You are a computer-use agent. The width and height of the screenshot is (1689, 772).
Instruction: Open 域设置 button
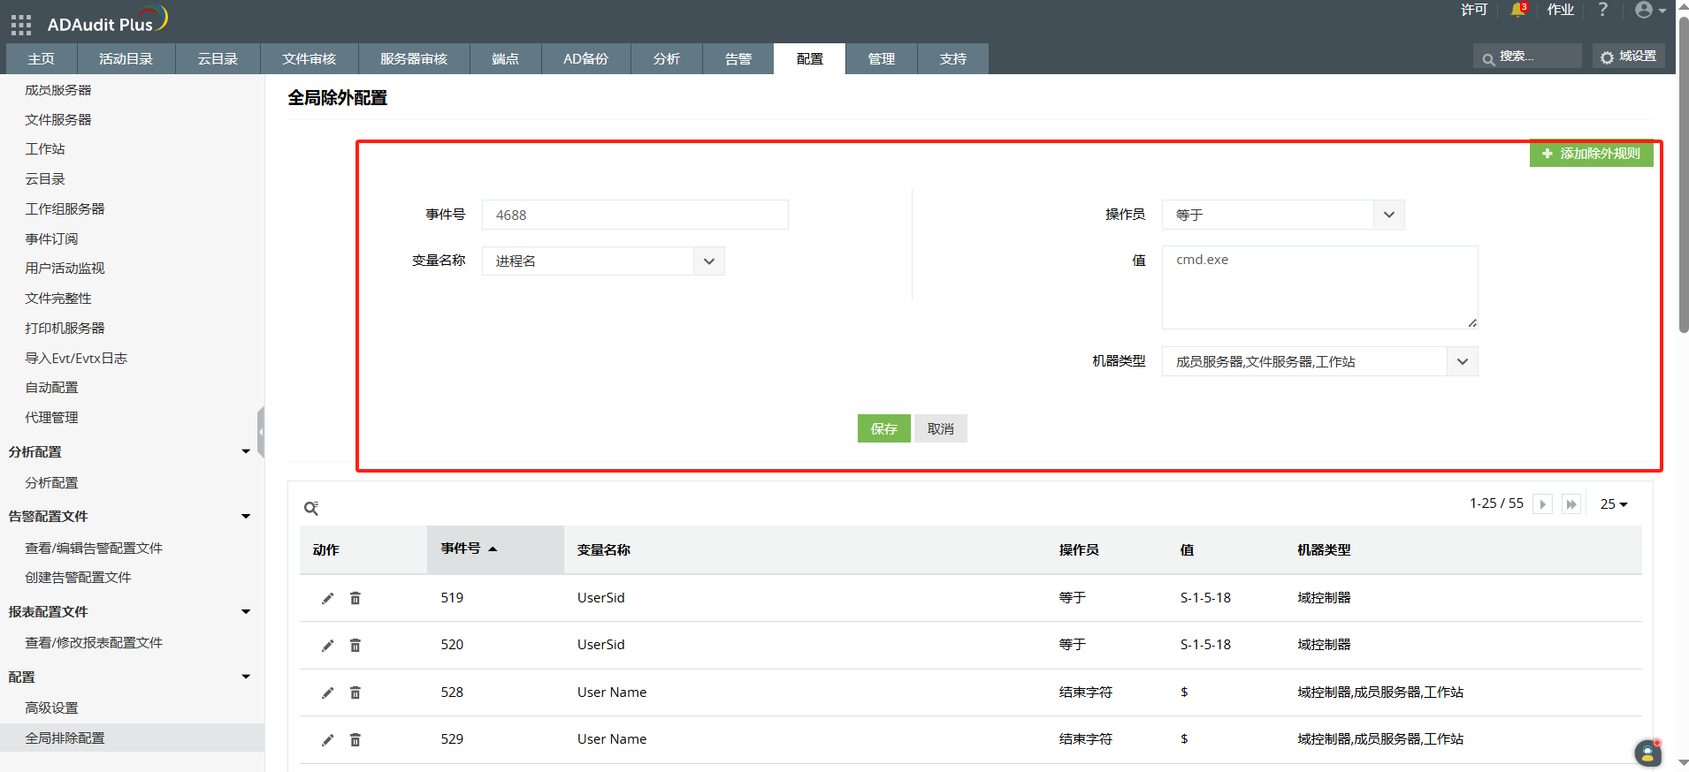pyautogui.click(x=1628, y=56)
